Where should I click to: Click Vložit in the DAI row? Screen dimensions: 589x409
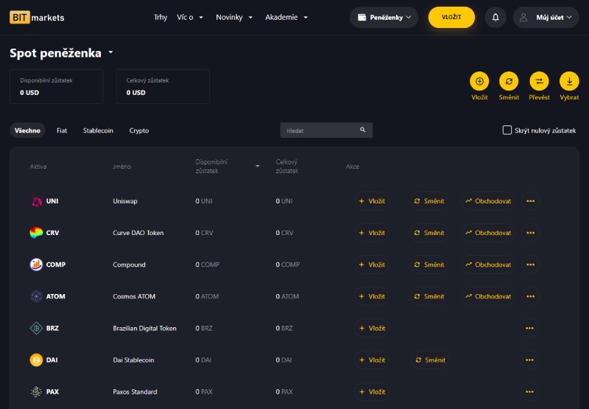click(372, 360)
